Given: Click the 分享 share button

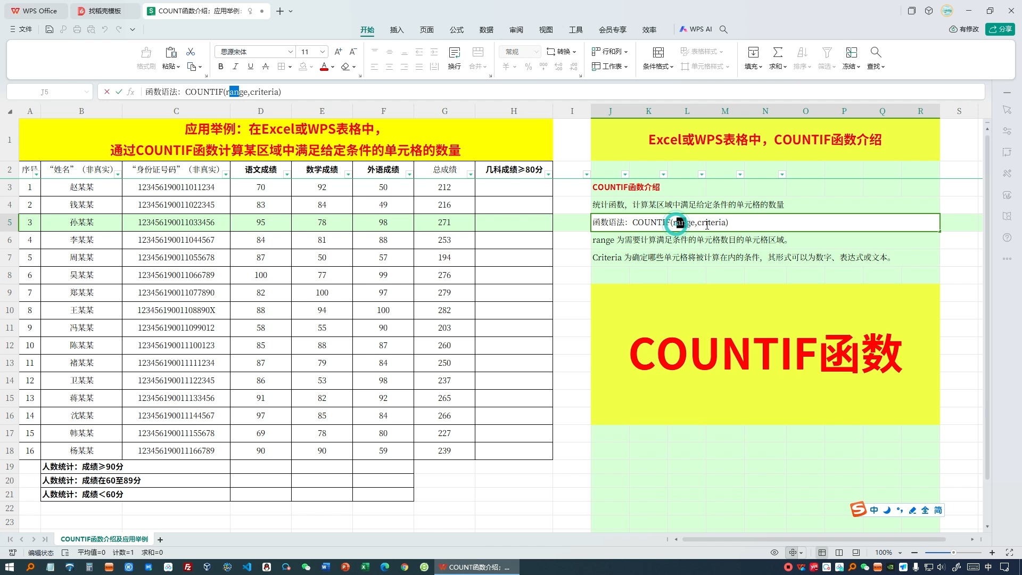Looking at the screenshot, I should tap(1001, 29).
